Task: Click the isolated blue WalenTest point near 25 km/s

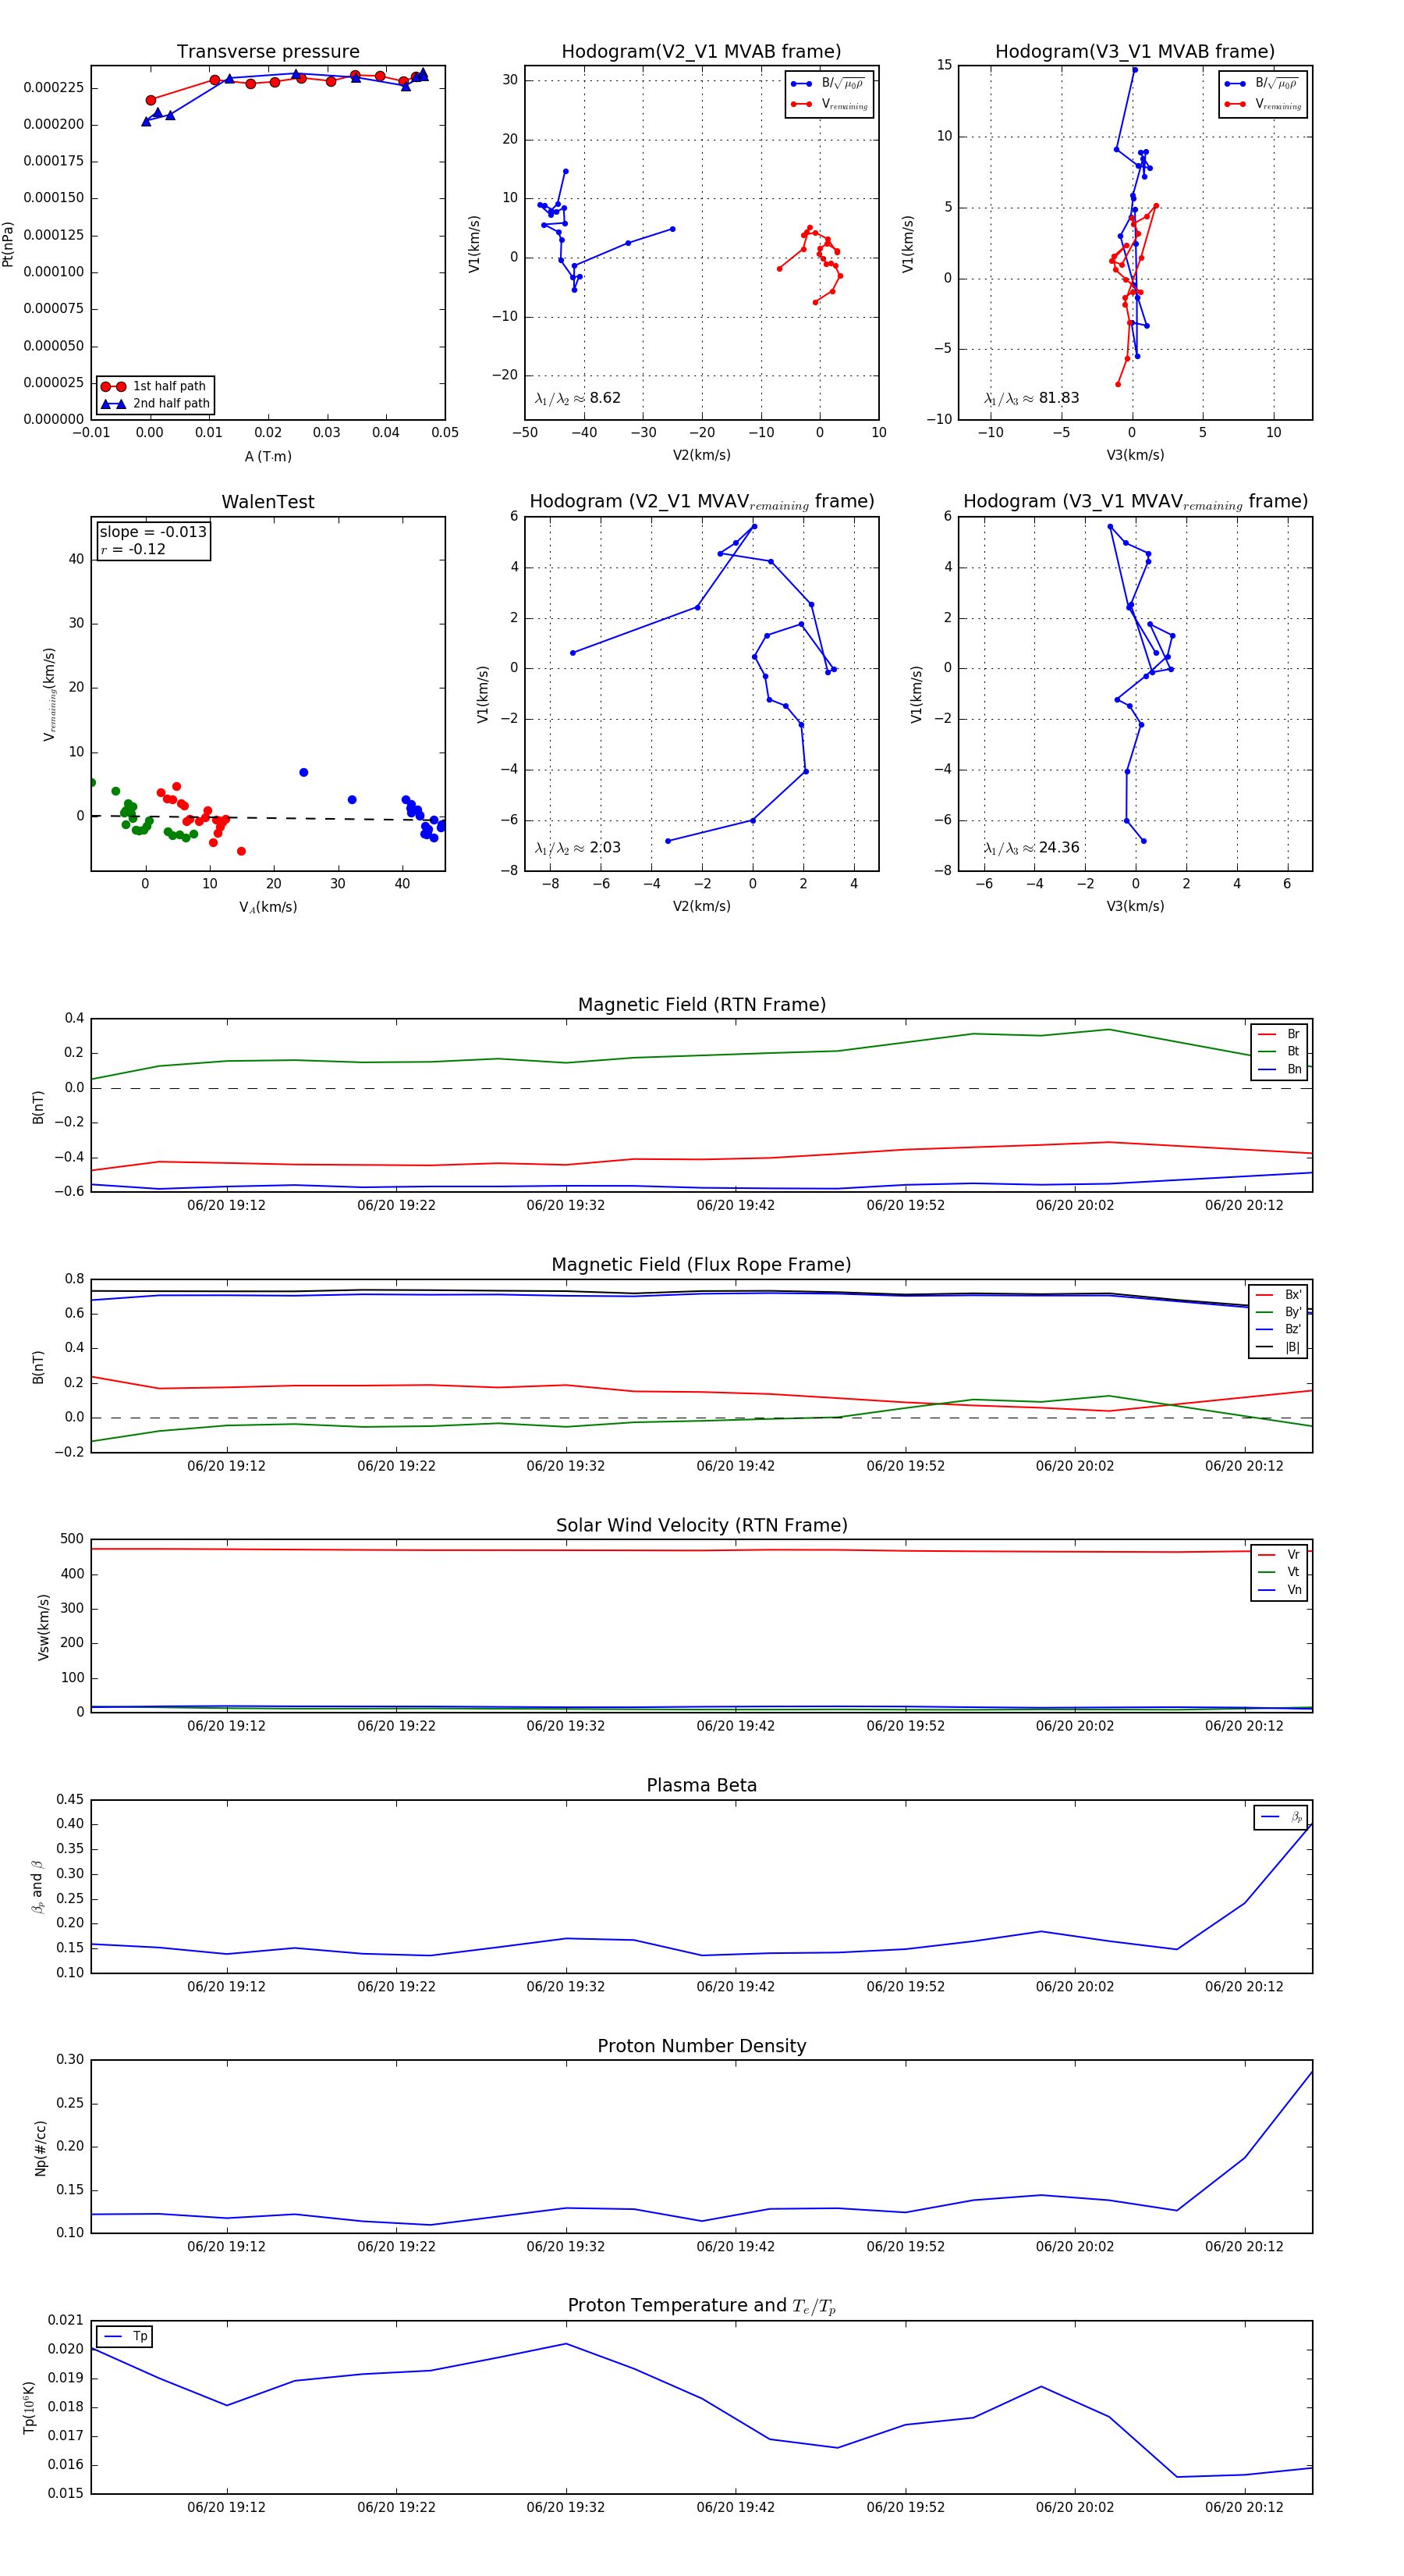Action: [x=303, y=772]
